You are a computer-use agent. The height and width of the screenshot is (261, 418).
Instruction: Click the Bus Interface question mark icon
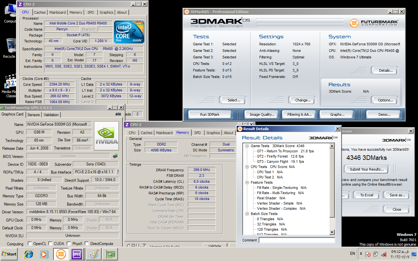pyautogui.click(x=118, y=172)
